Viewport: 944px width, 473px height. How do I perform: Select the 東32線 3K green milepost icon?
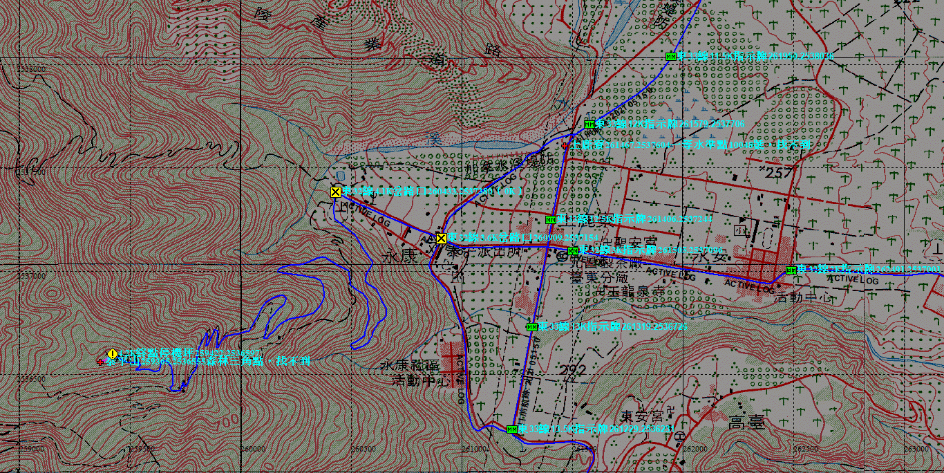point(572,250)
